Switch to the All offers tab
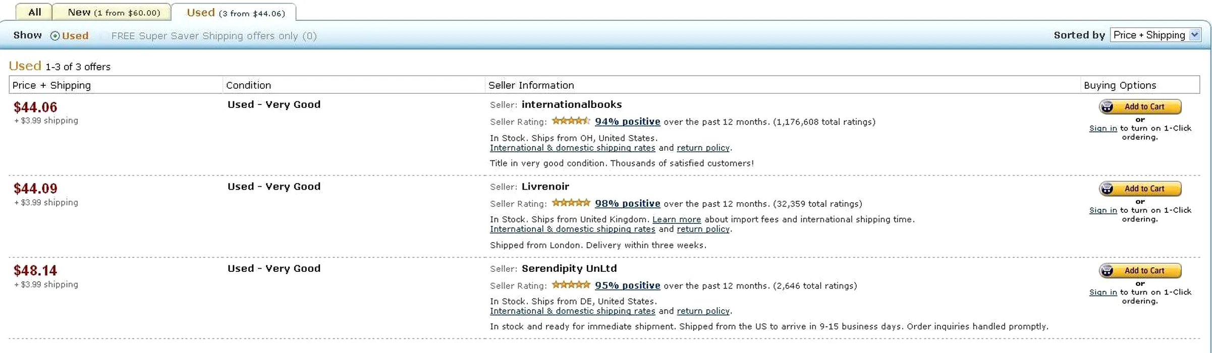Screen dimensions: 1212x353 [34, 12]
